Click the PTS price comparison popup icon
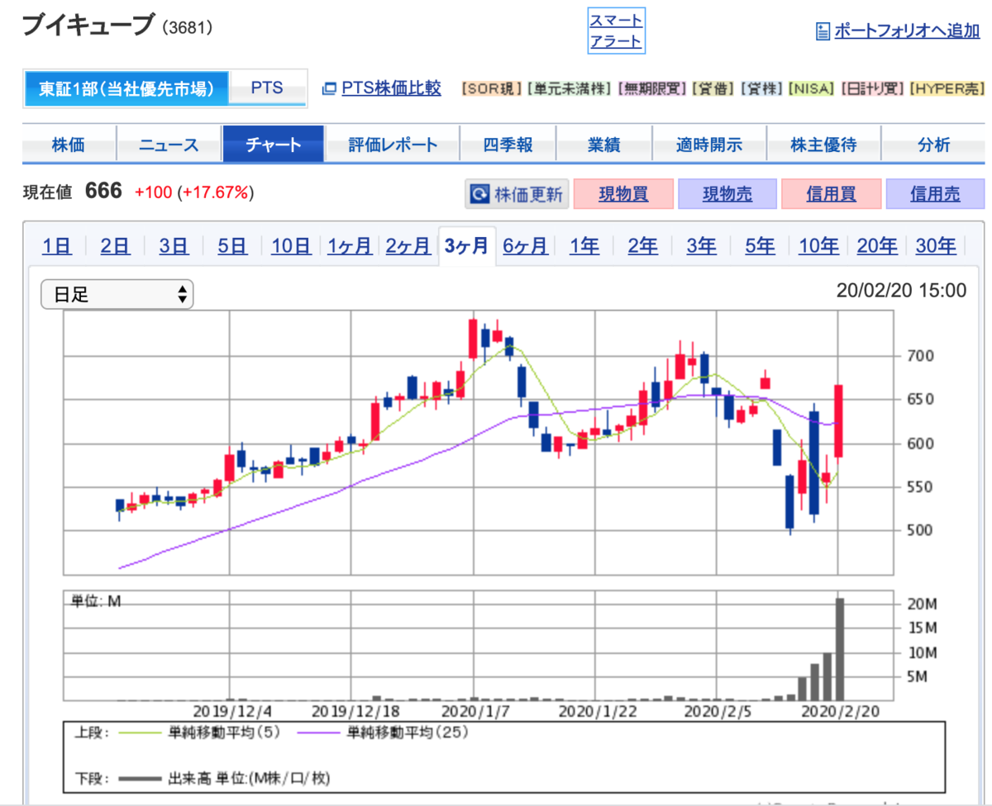The width and height of the screenshot is (992, 806). click(x=328, y=88)
